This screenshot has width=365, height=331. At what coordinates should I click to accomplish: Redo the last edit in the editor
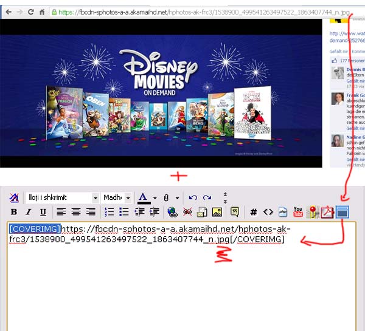pyautogui.click(x=207, y=198)
